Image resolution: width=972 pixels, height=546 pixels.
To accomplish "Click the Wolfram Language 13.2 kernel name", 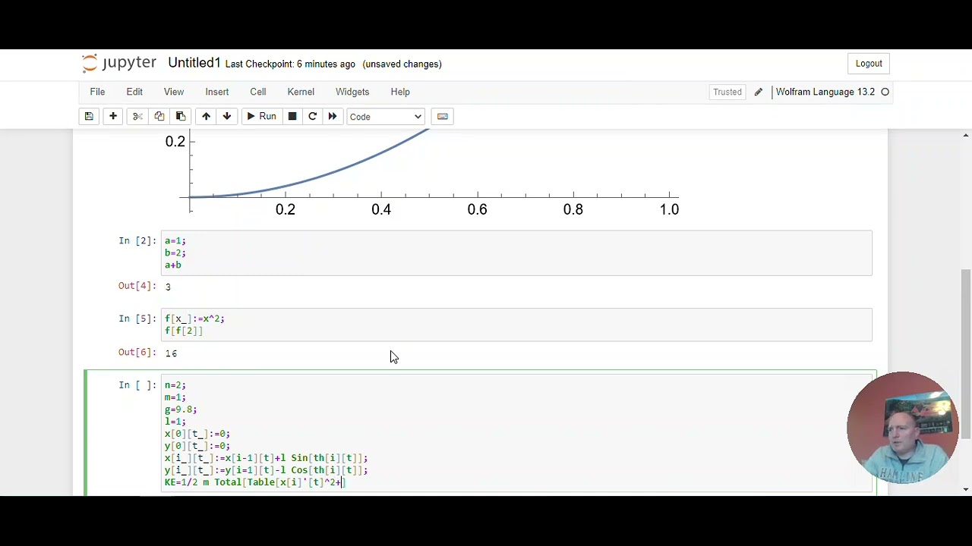I will (x=825, y=92).
